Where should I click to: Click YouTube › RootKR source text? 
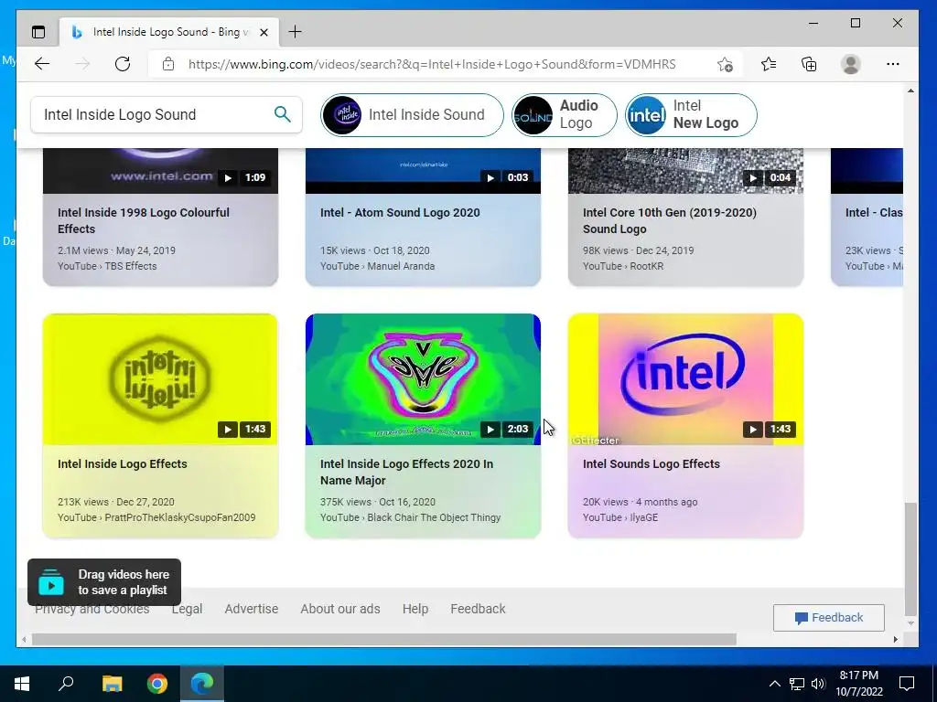pyautogui.click(x=622, y=266)
